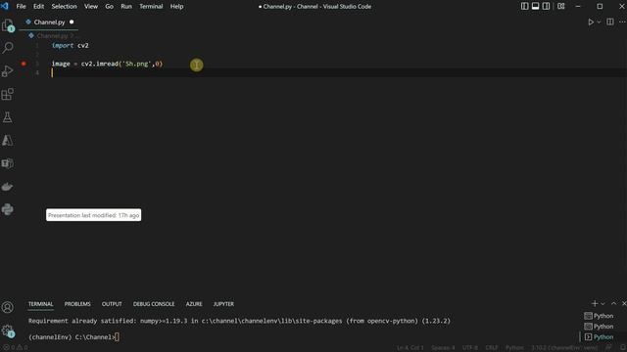Open the Edit menu
The image size is (627, 352).
tap(39, 7)
